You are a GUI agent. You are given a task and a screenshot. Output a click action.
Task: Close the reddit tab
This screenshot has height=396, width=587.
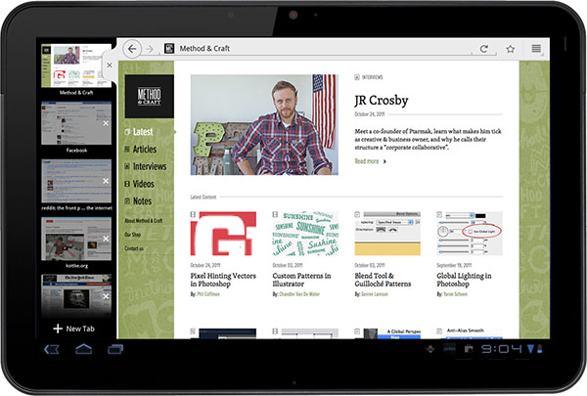click(x=106, y=181)
